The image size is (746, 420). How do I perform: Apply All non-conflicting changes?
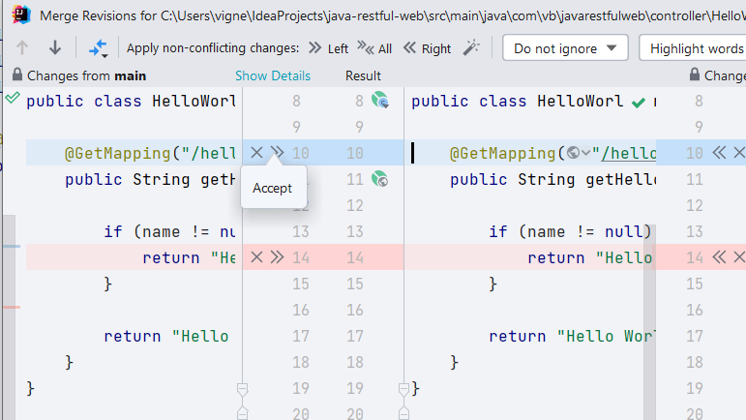pyautogui.click(x=374, y=48)
